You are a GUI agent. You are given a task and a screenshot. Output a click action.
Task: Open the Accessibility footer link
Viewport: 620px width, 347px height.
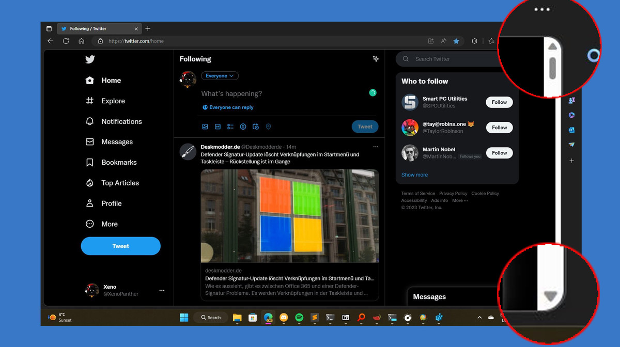click(x=414, y=200)
